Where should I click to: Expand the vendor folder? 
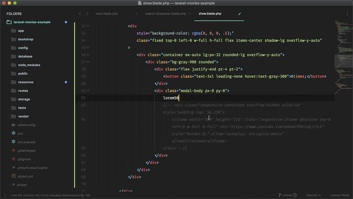tap(23, 117)
